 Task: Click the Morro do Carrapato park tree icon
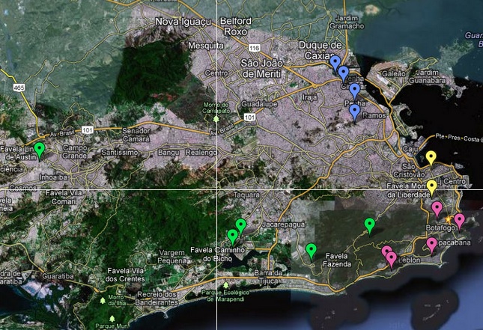[217, 118]
